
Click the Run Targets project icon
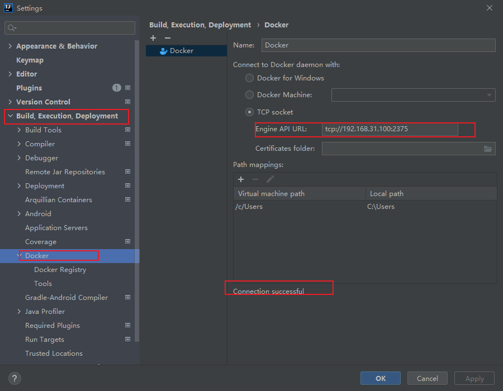click(x=127, y=340)
